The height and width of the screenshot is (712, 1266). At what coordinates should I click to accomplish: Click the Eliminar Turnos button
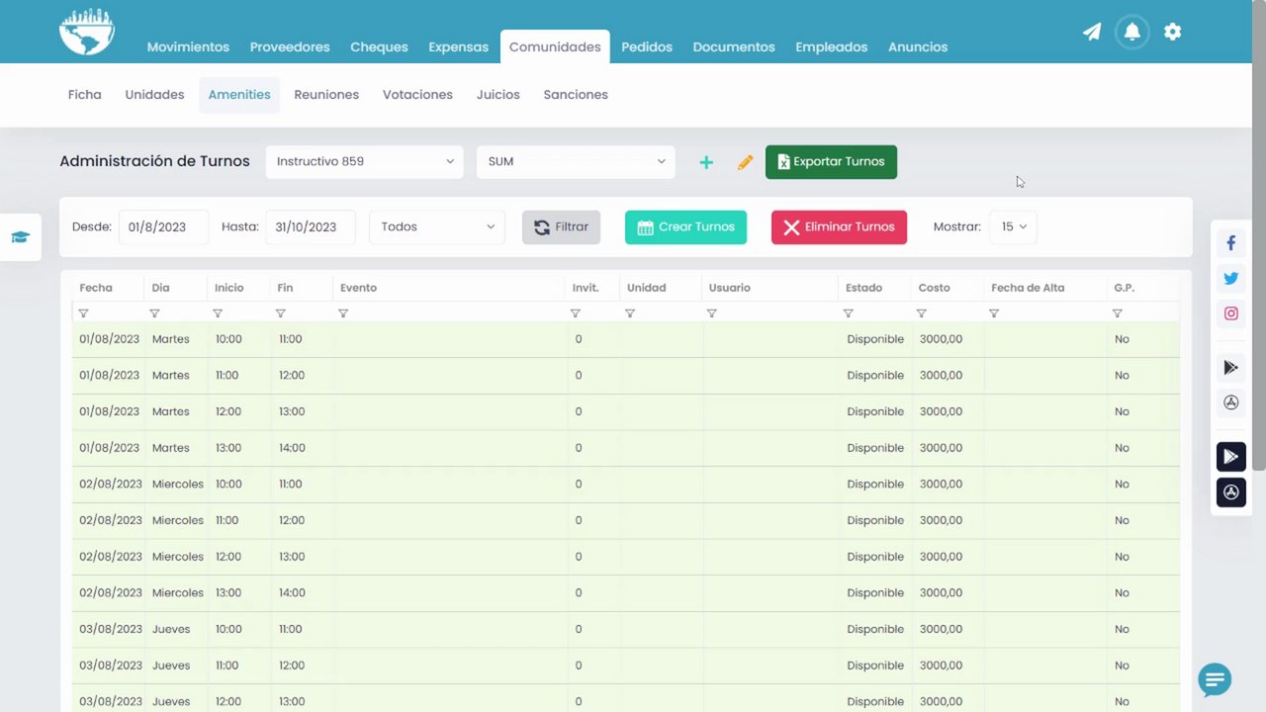coord(839,226)
